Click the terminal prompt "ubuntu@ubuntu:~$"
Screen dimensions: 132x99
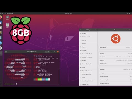(10, 84)
